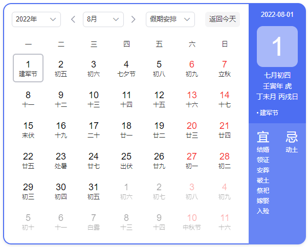Select August 22 廿五
This screenshot has width=308, height=247.
click(28, 160)
